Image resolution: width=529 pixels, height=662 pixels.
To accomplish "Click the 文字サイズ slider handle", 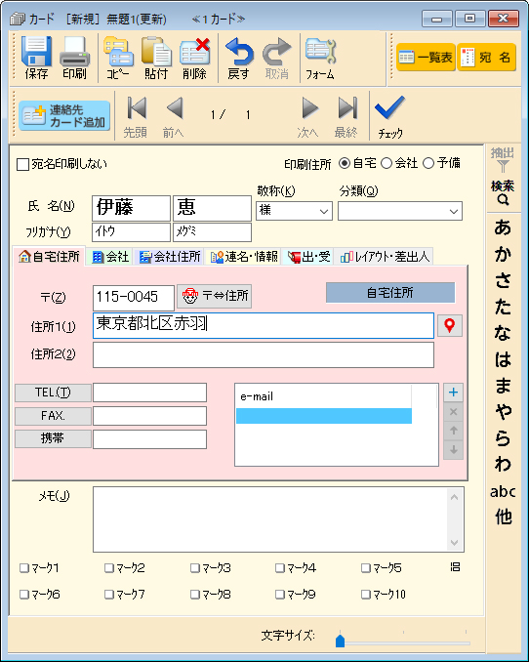I will coord(340,641).
